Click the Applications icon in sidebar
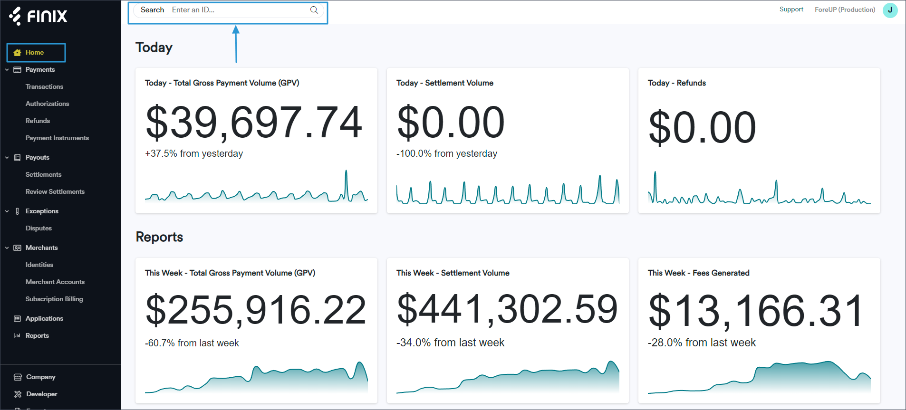 click(18, 319)
